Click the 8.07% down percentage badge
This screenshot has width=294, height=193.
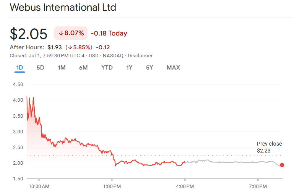pos(71,33)
